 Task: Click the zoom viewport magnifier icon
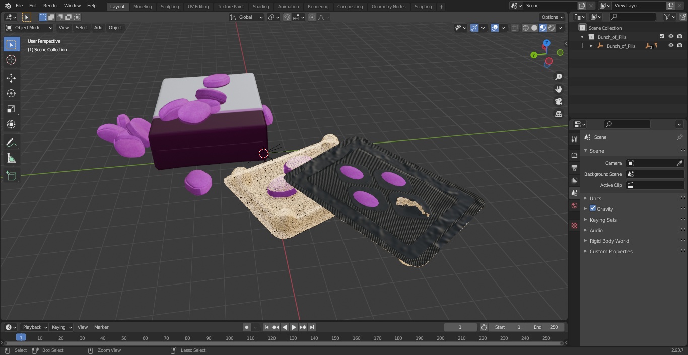click(558, 77)
